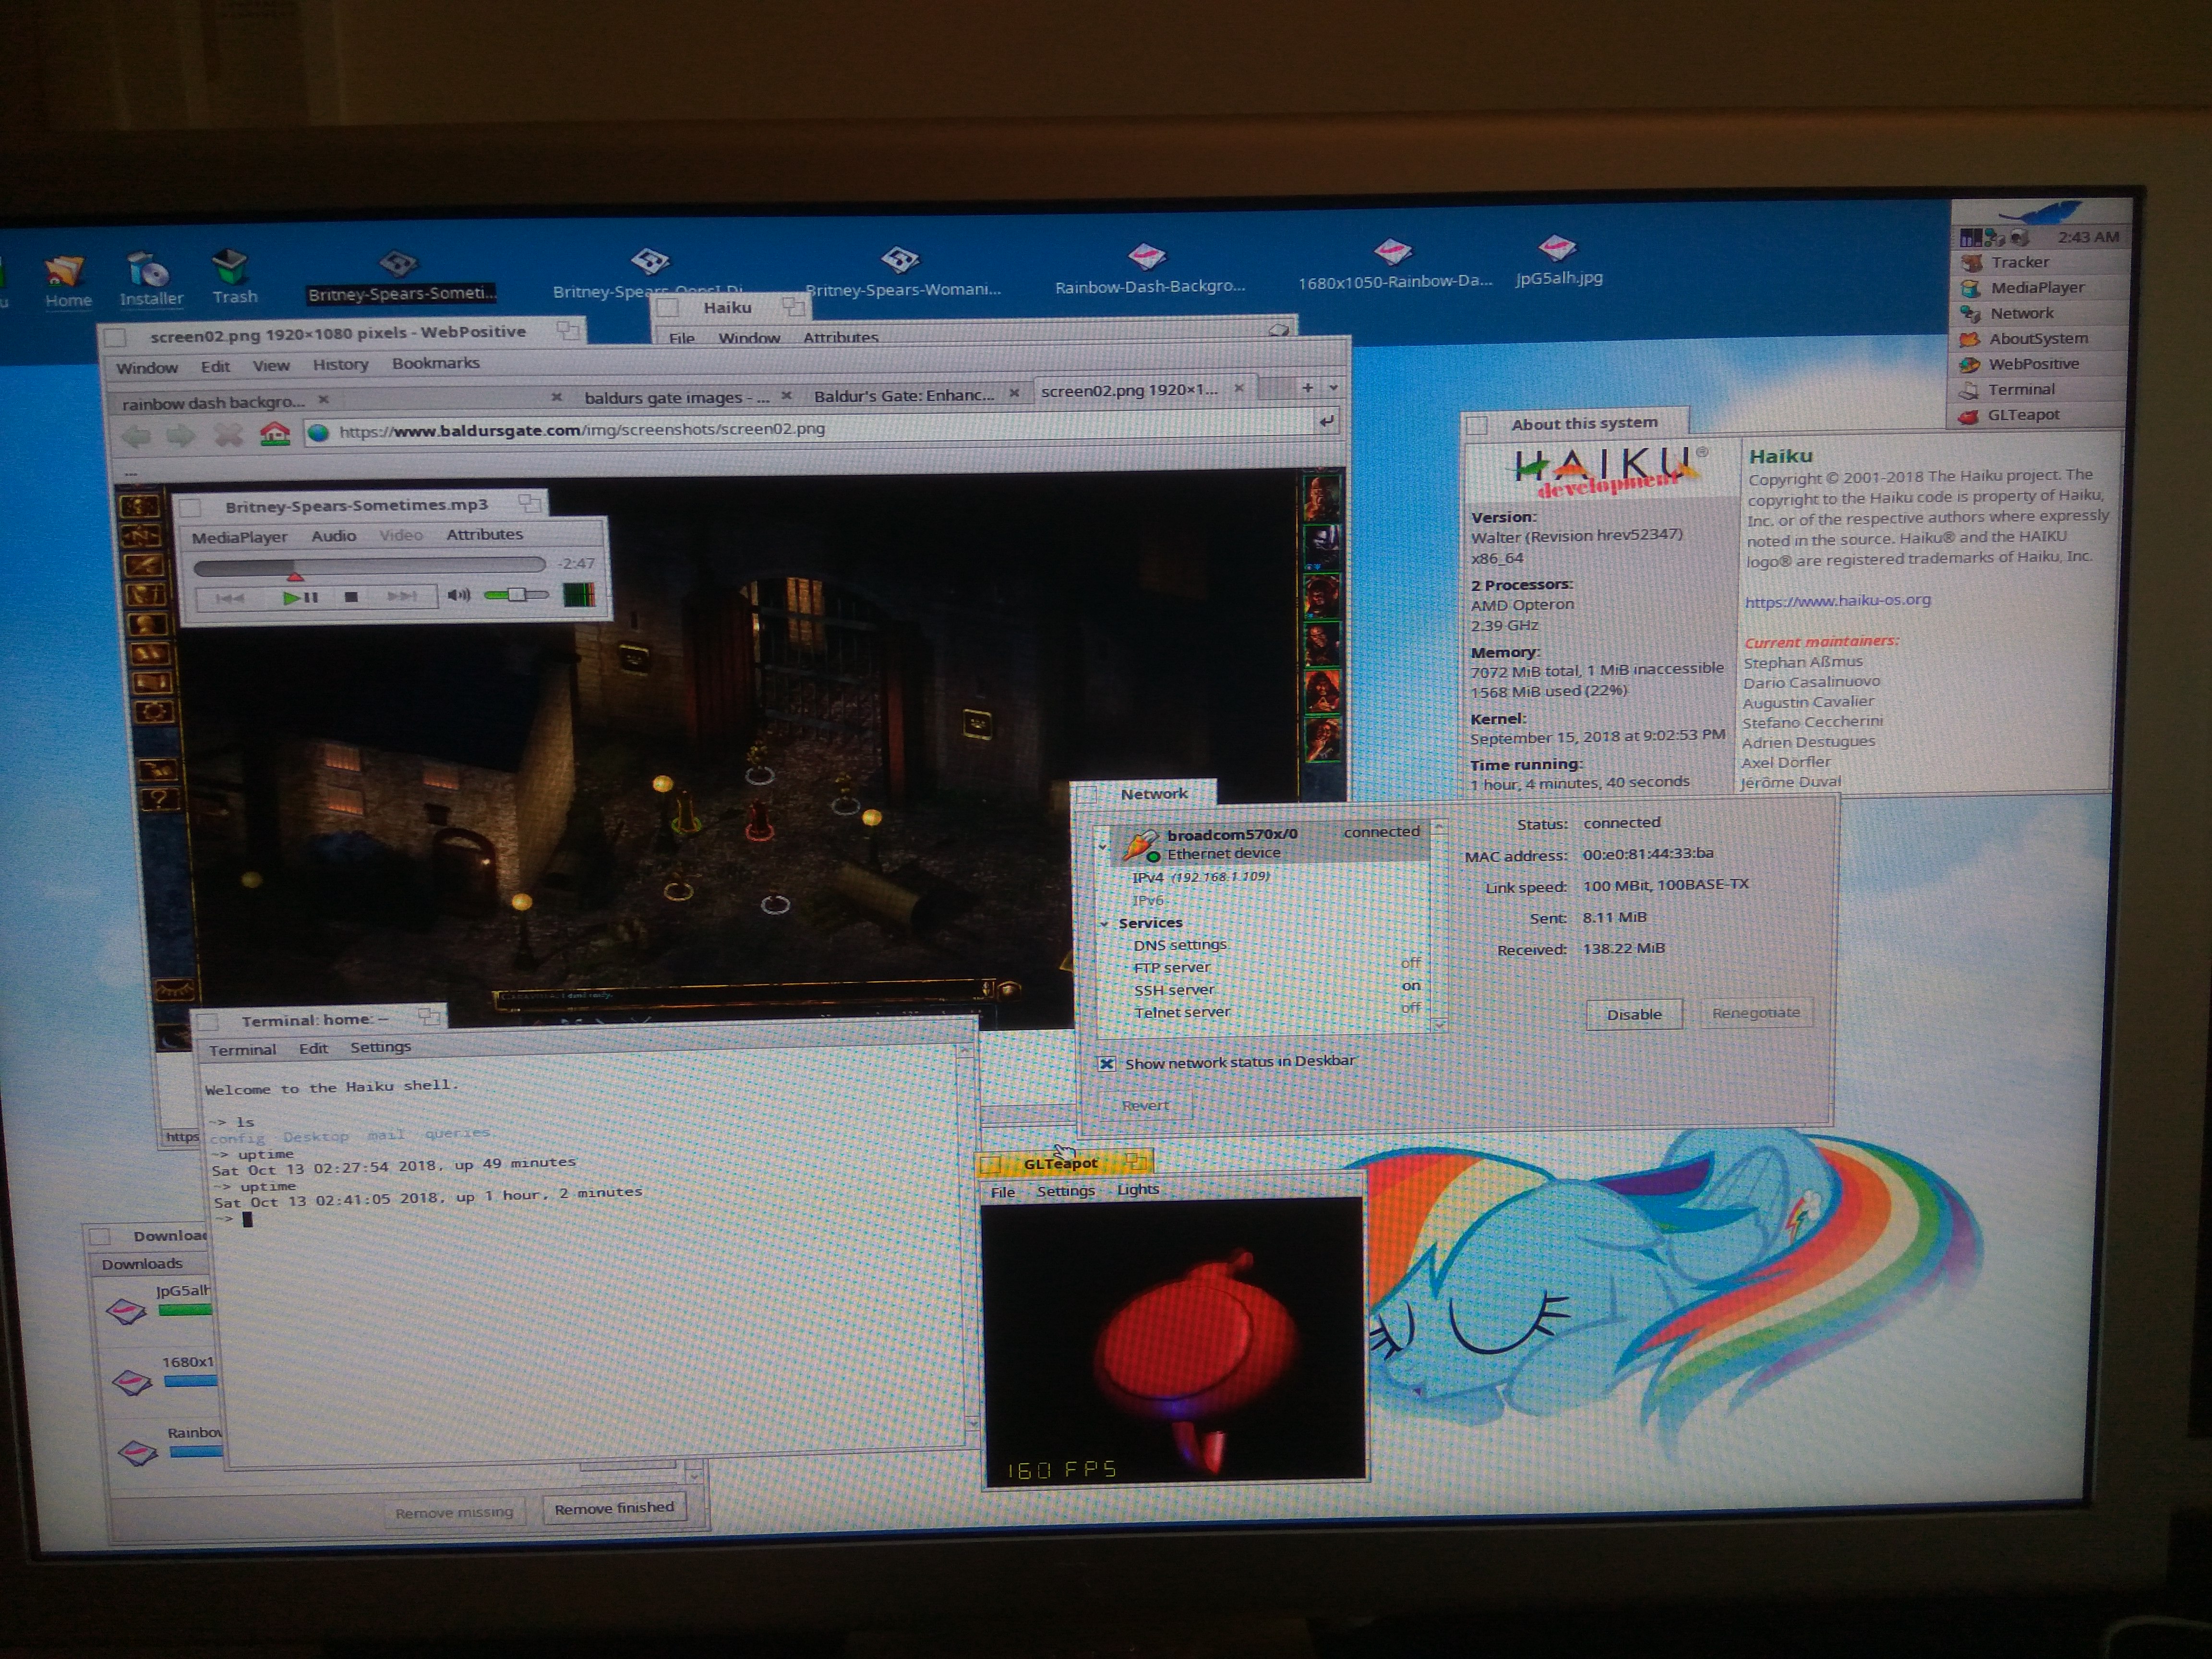Image resolution: width=2212 pixels, height=1659 pixels.
Task: Click MediaPlayer skip to previous track
Action: pyautogui.click(x=229, y=598)
